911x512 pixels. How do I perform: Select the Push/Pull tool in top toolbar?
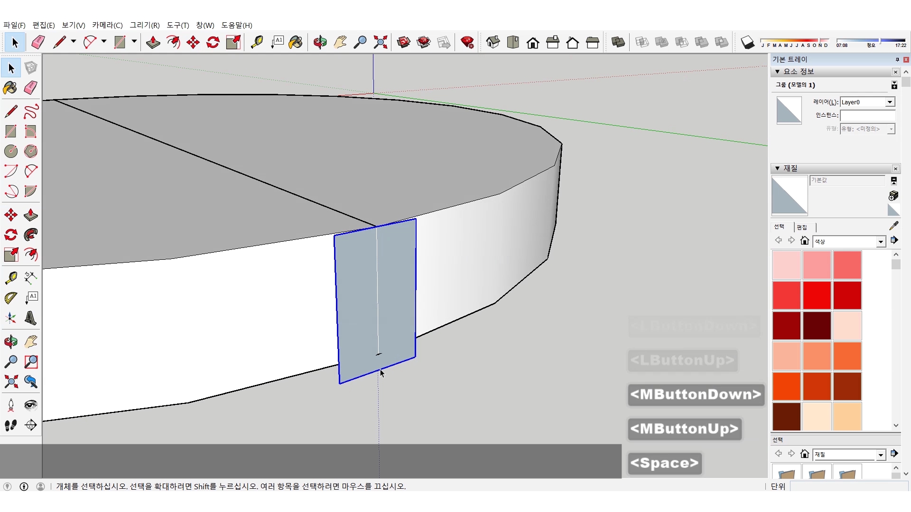pos(153,43)
